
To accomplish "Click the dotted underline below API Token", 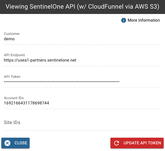I will (x=82, y=87).
